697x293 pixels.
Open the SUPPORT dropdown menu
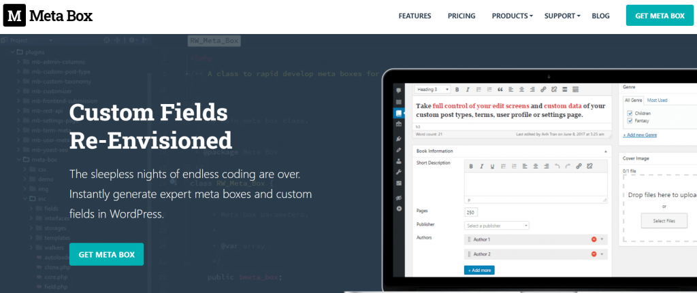pos(562,16)
